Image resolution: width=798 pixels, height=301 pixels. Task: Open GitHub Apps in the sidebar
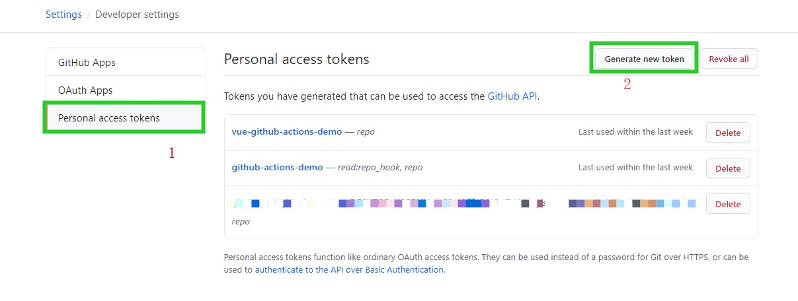[87, 63]
